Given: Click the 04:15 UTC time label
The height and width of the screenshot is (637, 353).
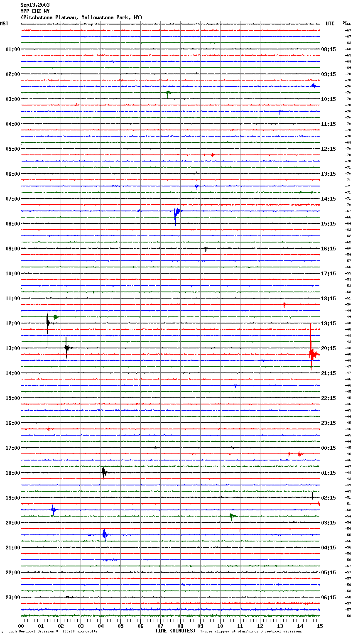Looking at the screenshot, I should tap(328, 548).
